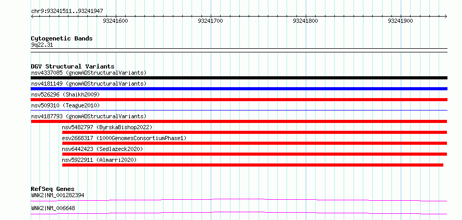
Task: Click the WNK2|NM_001282394 gene label
Action: [58, 195]
